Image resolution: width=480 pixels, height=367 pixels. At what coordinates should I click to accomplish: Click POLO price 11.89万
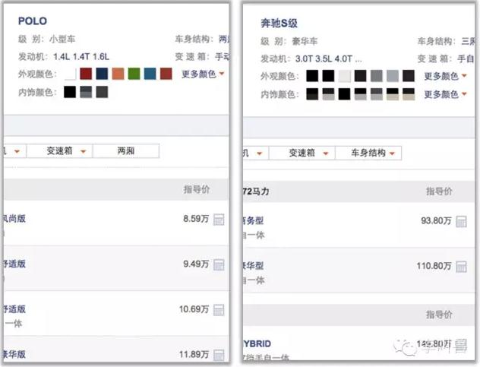click(194, 354)
